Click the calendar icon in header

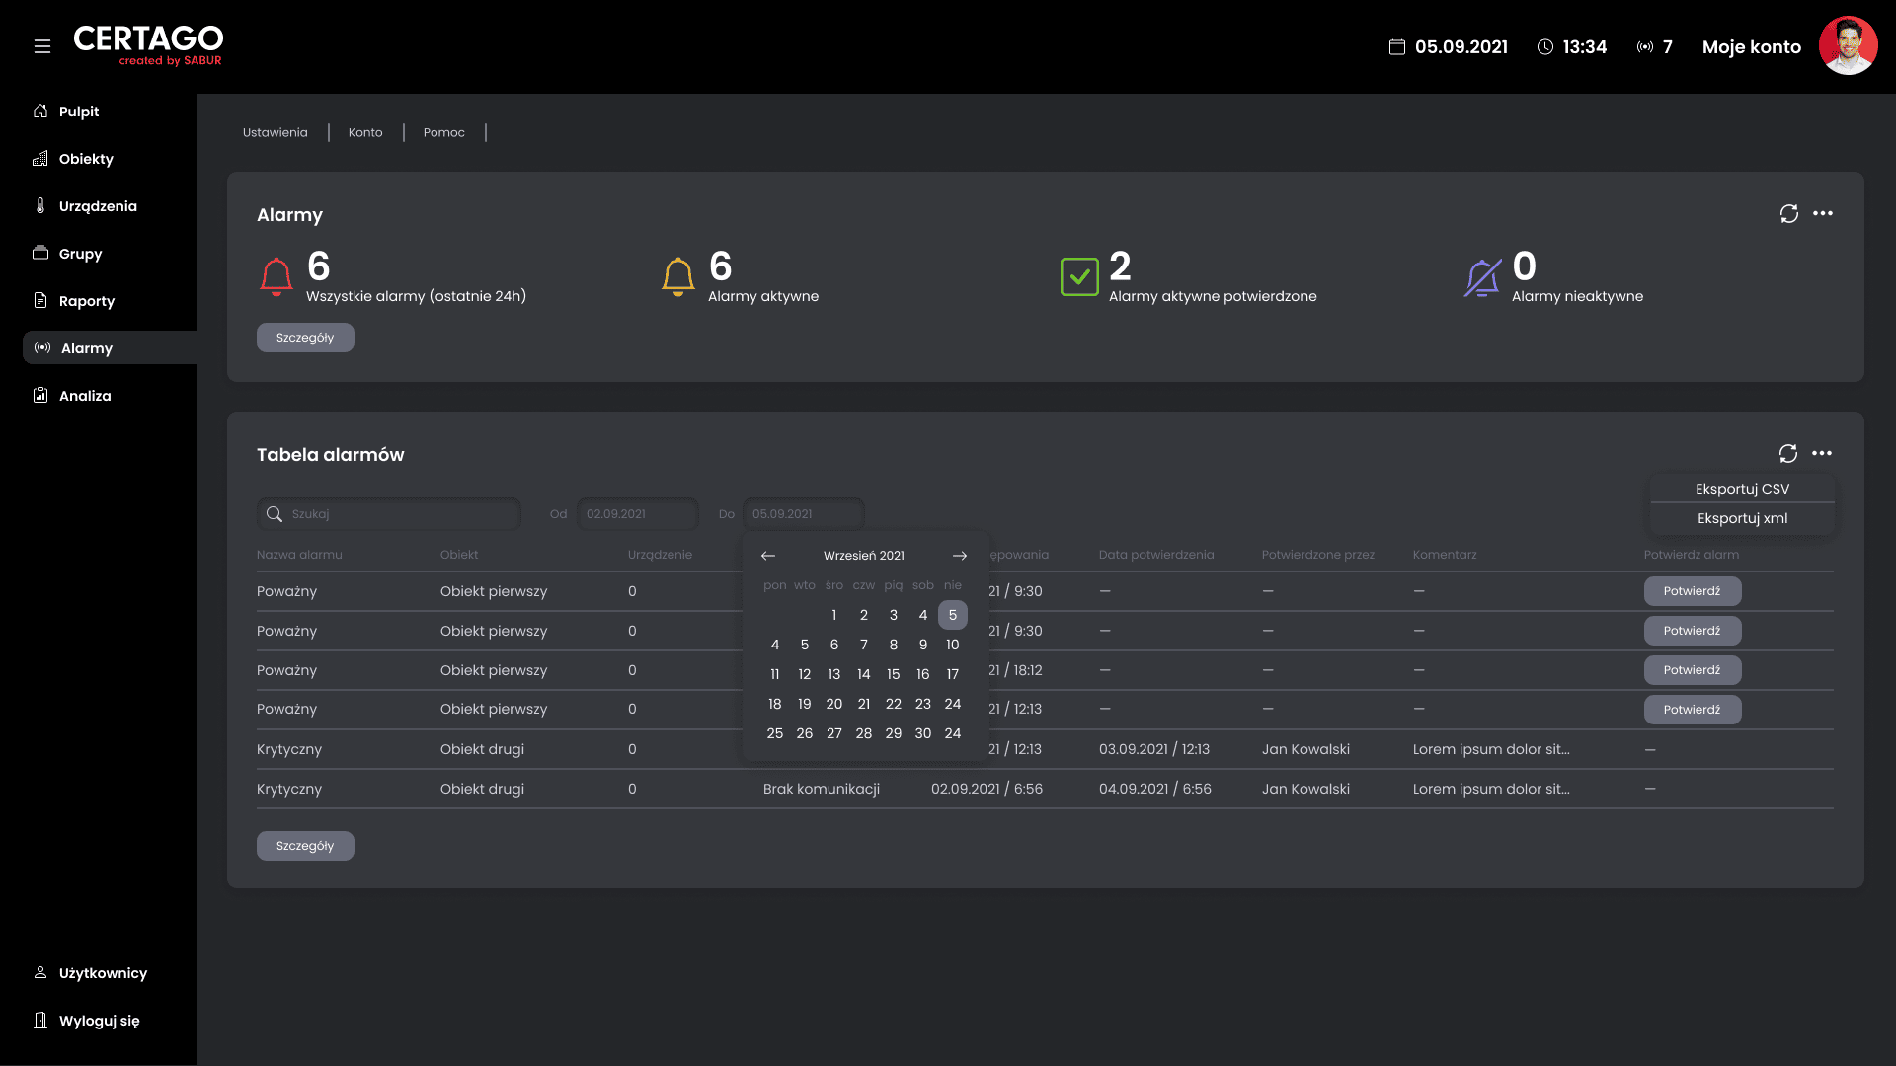(x=1396, y=47)
